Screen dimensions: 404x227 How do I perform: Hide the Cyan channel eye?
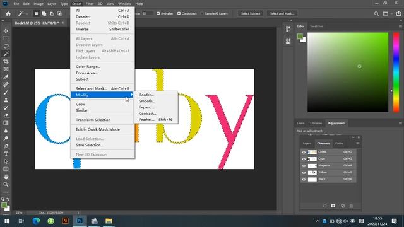tap(304, 159)
